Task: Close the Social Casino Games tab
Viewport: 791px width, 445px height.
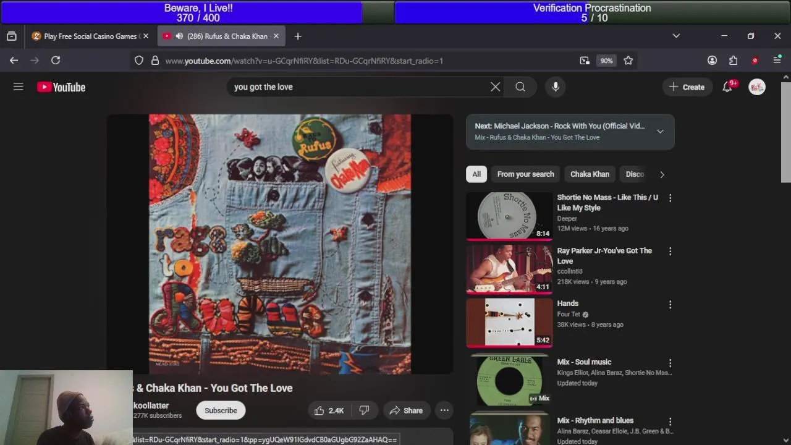Action: [146, 36]
